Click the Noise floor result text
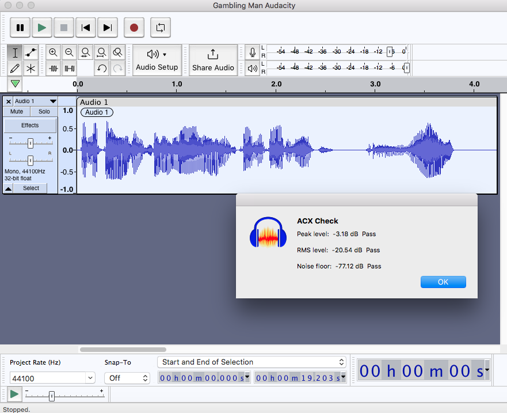 [339, 266]
